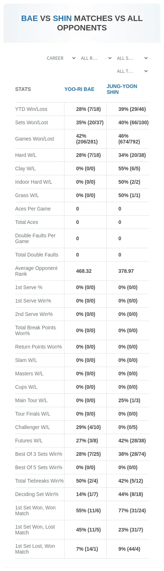Click the chevron arrow beside ALL T...

(x=146, y=71)
